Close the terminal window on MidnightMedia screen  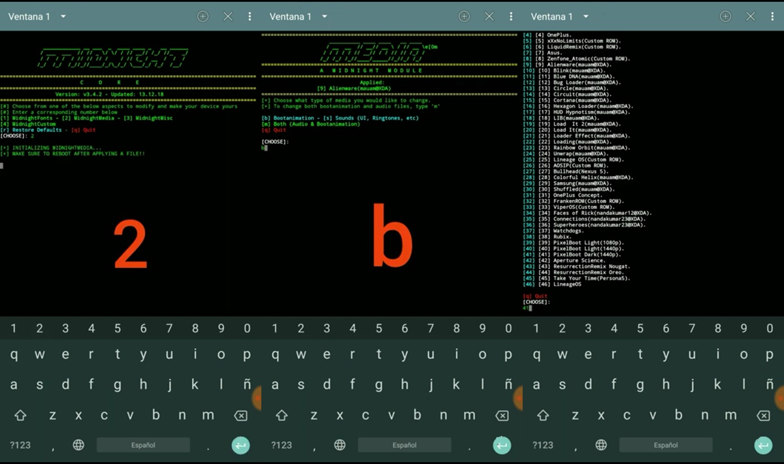(489, 16)
